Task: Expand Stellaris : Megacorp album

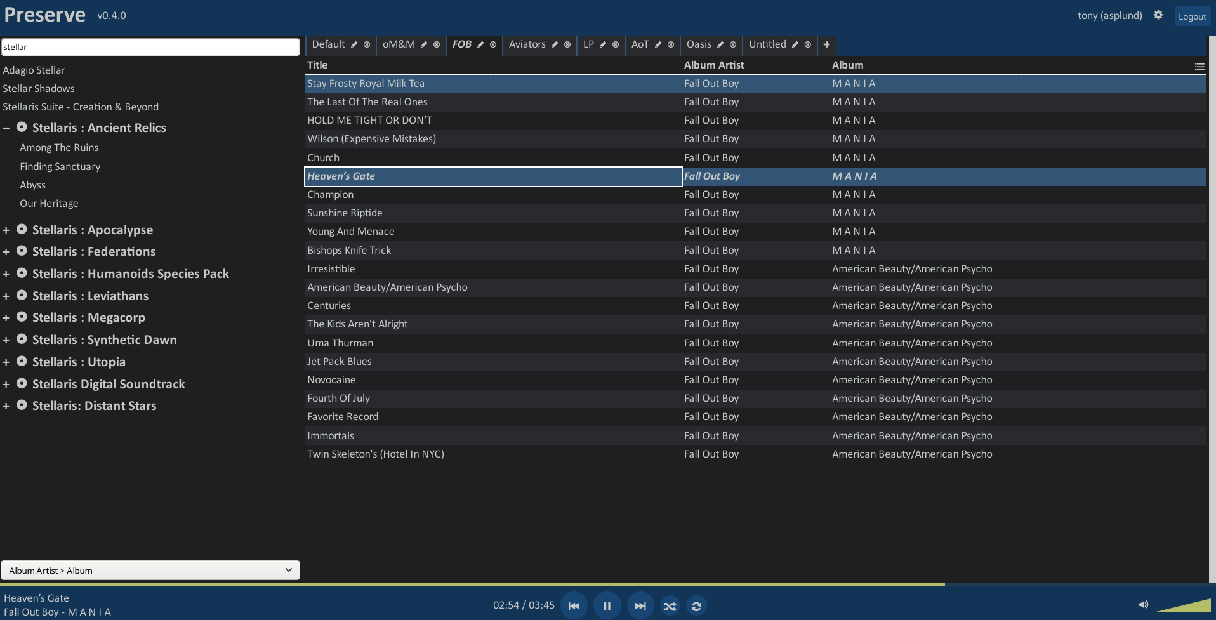Action: pos(6,318)
